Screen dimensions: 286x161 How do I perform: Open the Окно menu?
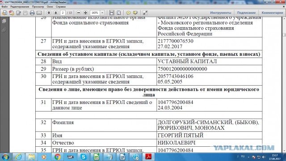pos(50,7)
